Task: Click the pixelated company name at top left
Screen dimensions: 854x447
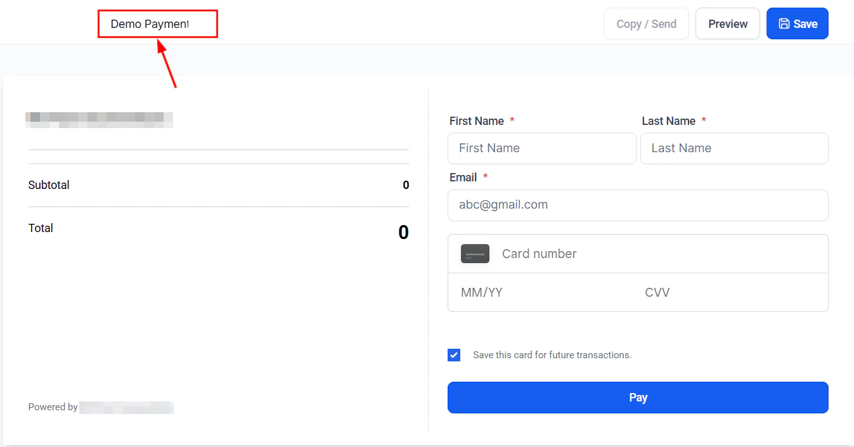Action: [x=99, y=119]
